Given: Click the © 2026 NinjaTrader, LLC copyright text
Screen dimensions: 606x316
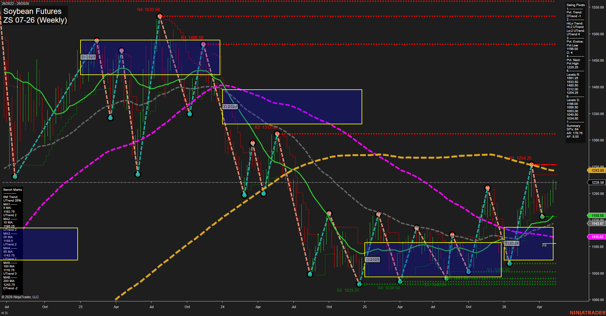Looking at the screenshot, I should (x=20, y=297).
